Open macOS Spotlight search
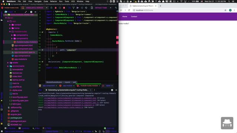This screenshot has width=237, height=133. (229, 1)
